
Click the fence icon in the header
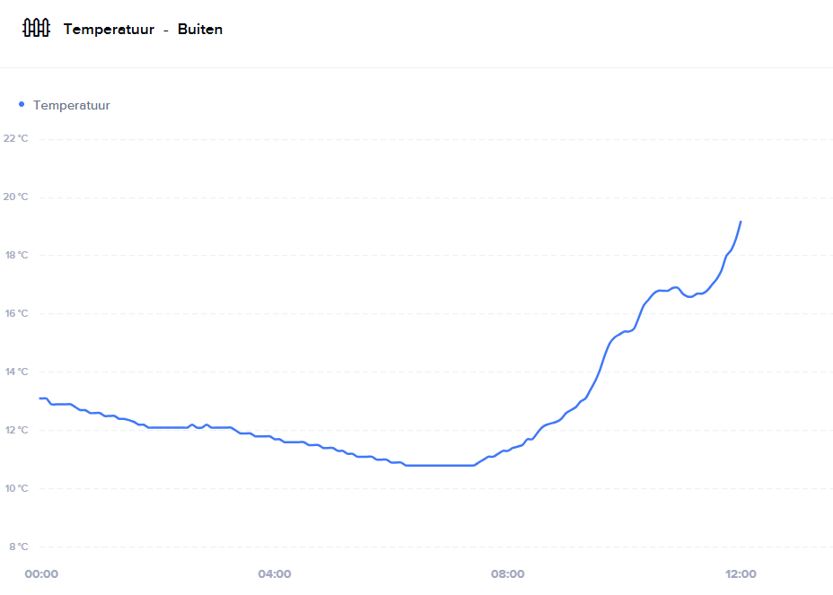coord(36,29)
